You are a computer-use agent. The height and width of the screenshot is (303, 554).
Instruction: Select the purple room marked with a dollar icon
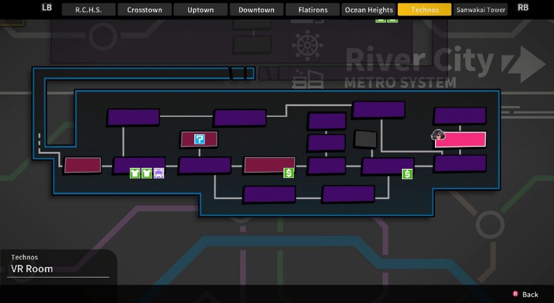point(388,166)
